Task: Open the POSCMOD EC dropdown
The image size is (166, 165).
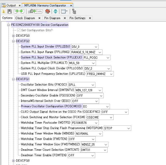Action: coord(96,107)
